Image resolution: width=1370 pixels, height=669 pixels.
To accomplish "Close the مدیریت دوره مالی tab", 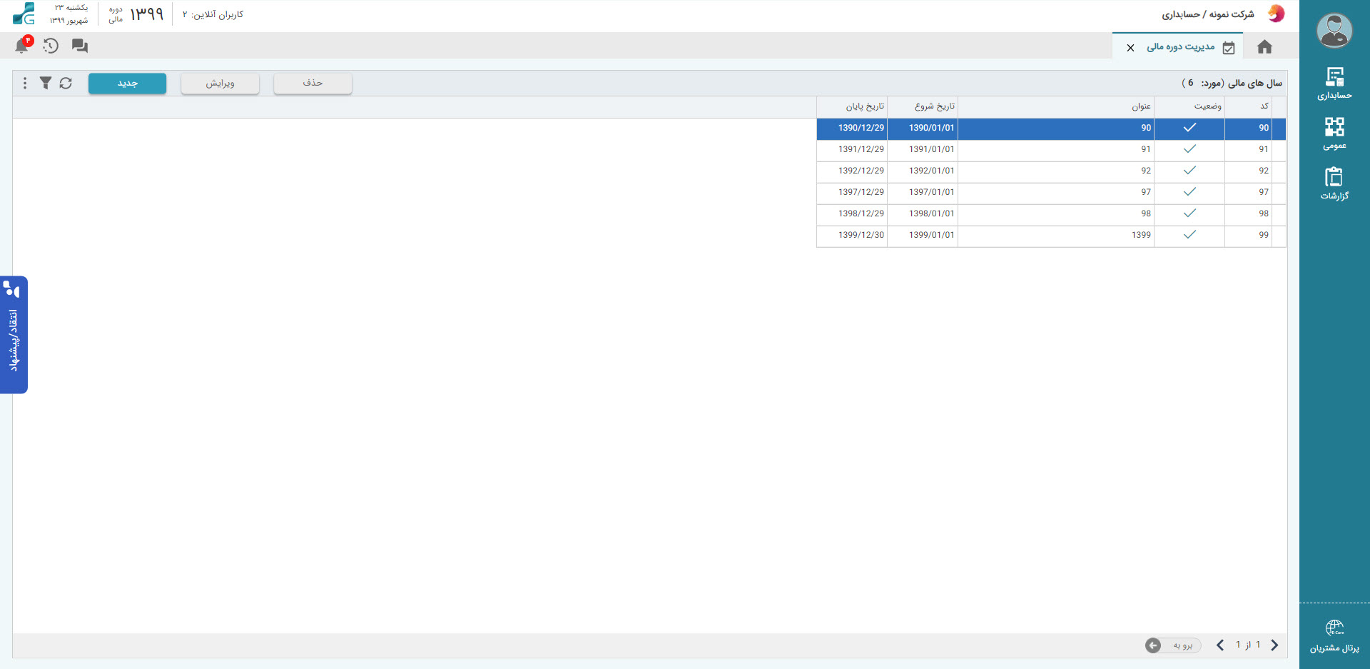I will (1130, 48).
